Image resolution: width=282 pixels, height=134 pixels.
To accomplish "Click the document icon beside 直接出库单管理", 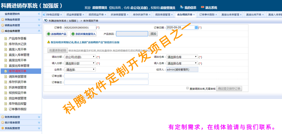I will [5, 66].
